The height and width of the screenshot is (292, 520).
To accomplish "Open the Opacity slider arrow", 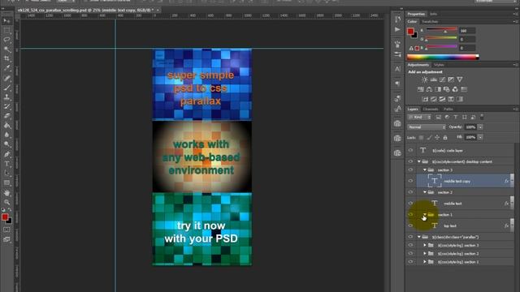I will point(480,127).
